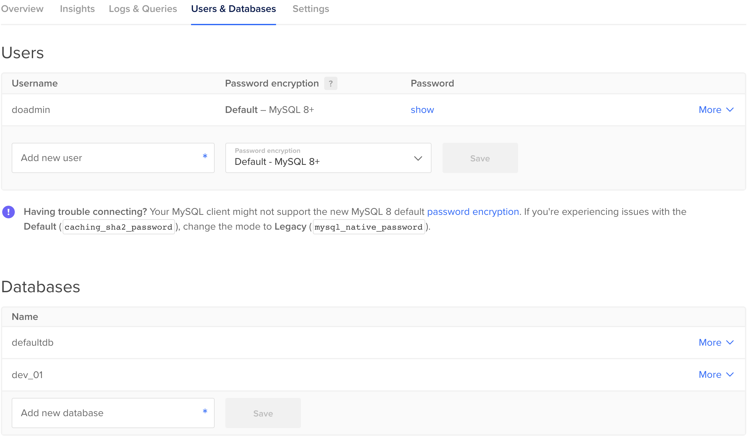Click the Add new user field
751x441 pixels.
click(113, 158)
